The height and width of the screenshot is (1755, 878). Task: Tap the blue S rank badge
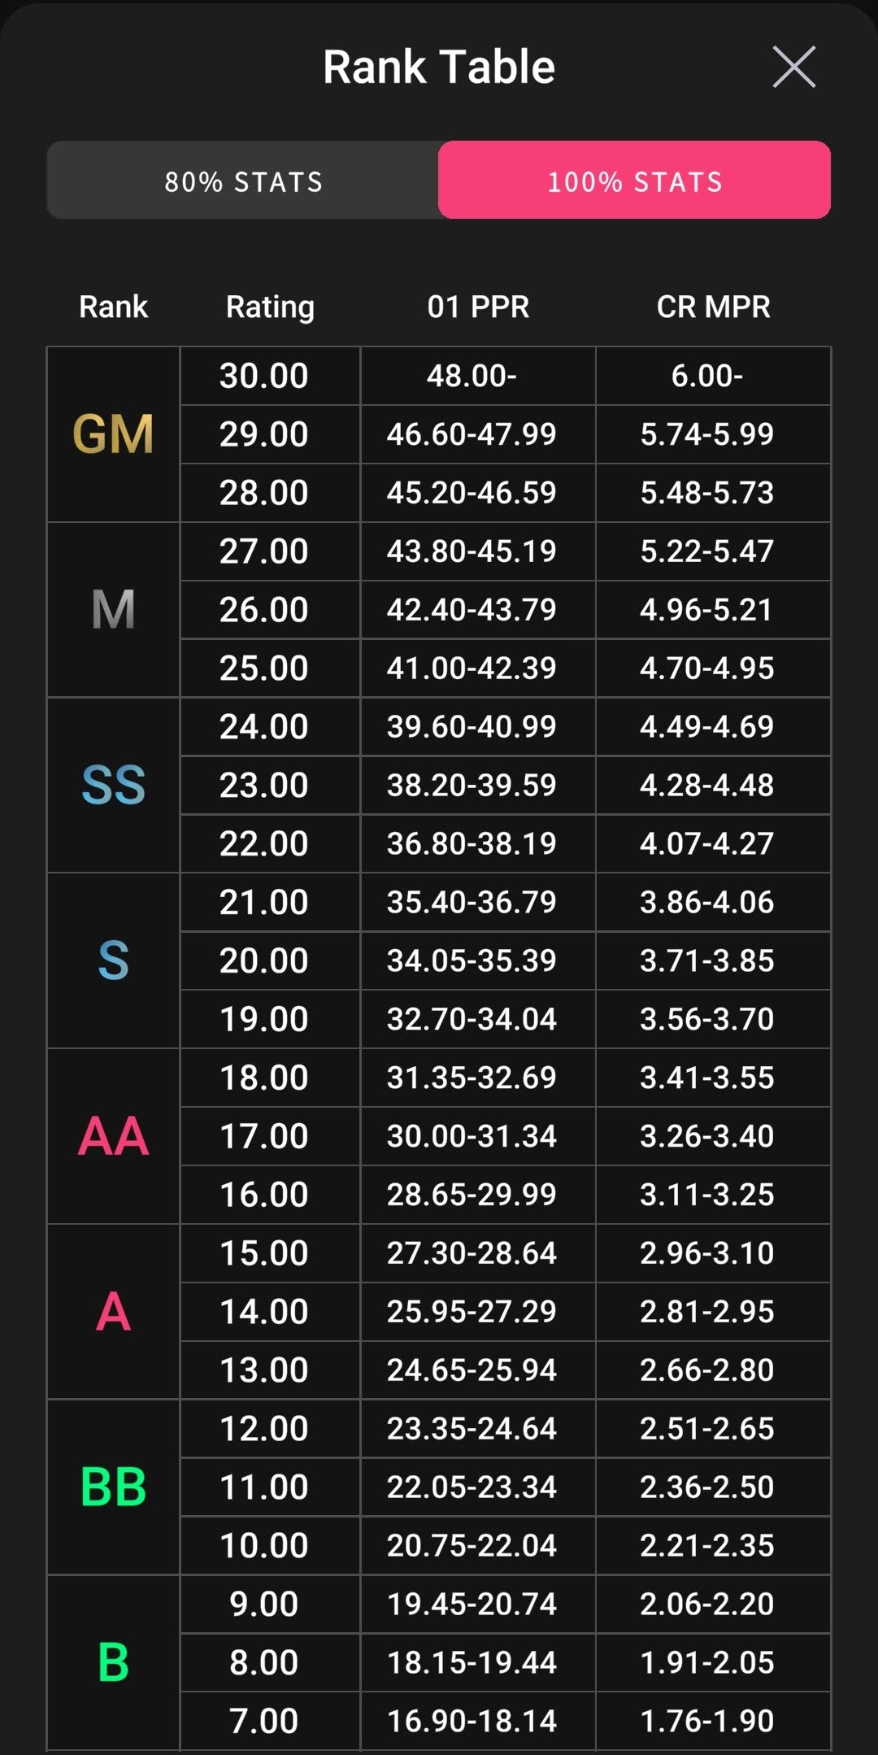coord(113,960)
